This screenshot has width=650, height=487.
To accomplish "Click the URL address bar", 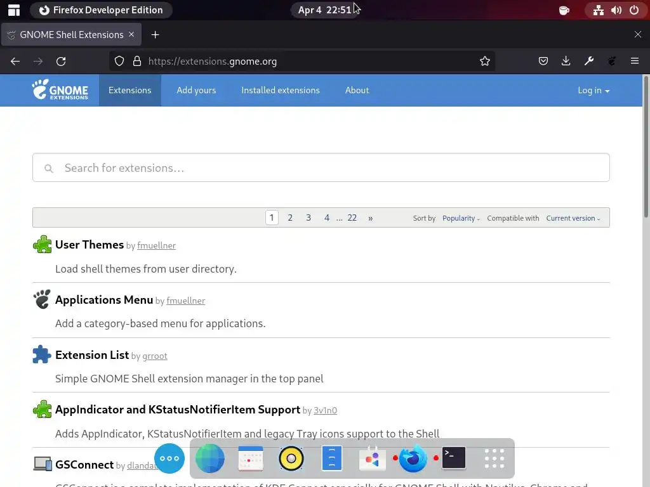I will pos(302,62).
